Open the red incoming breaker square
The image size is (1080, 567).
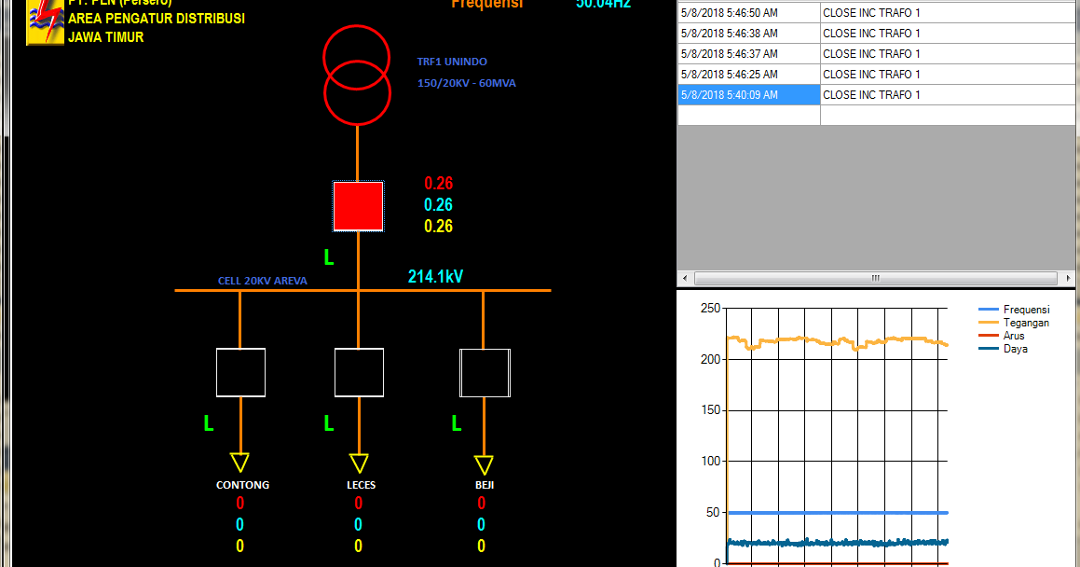(x=358, y=205)
